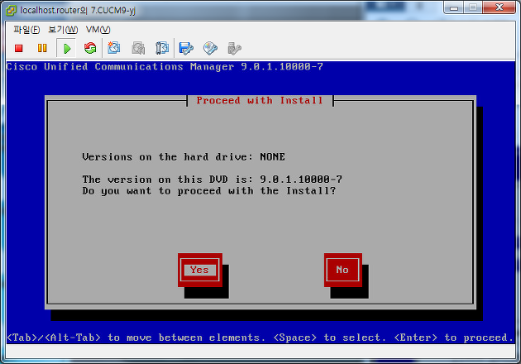Click 'Versions on the hard drive: NONE' text

(x=184, y=157)
